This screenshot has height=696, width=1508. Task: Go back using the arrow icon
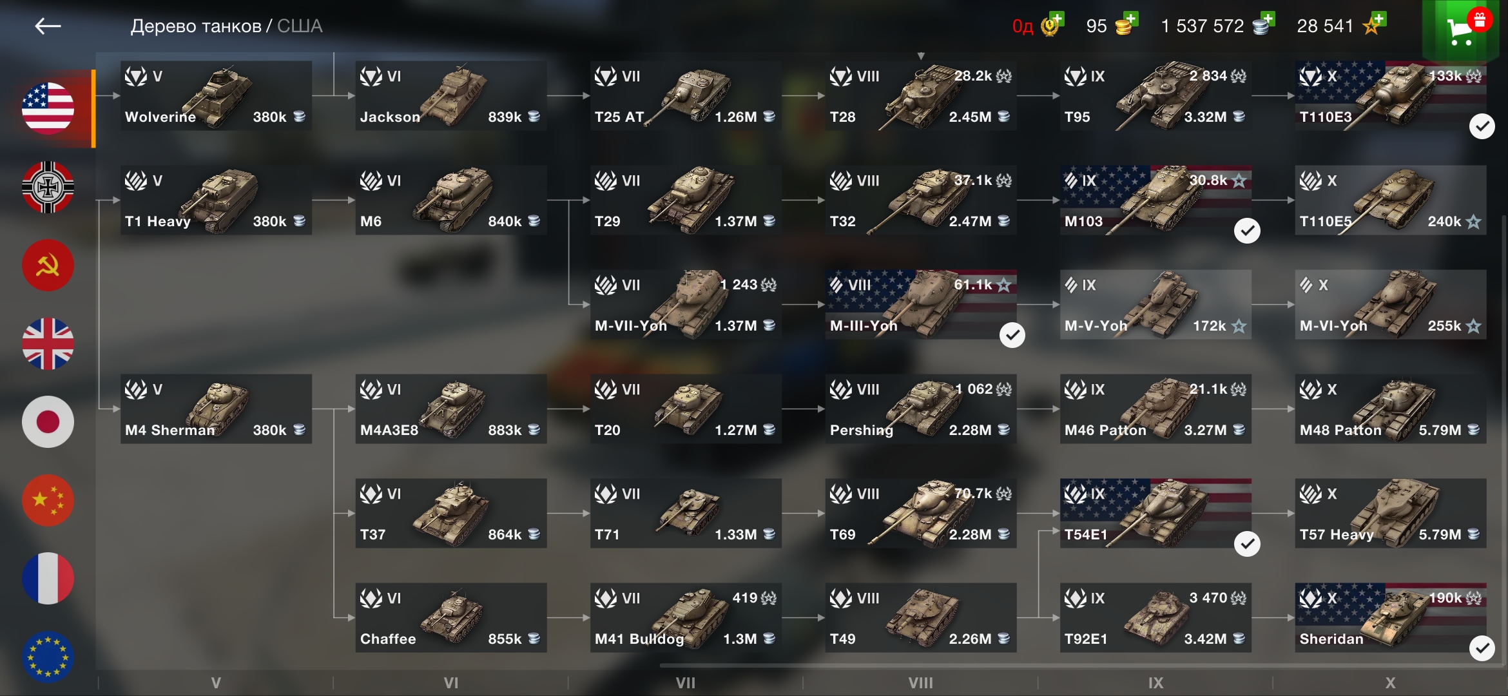48,26
